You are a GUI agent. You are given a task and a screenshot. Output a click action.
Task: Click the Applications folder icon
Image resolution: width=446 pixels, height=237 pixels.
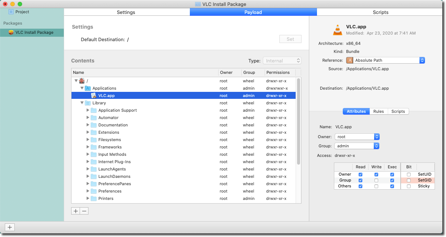coord(88,88)
